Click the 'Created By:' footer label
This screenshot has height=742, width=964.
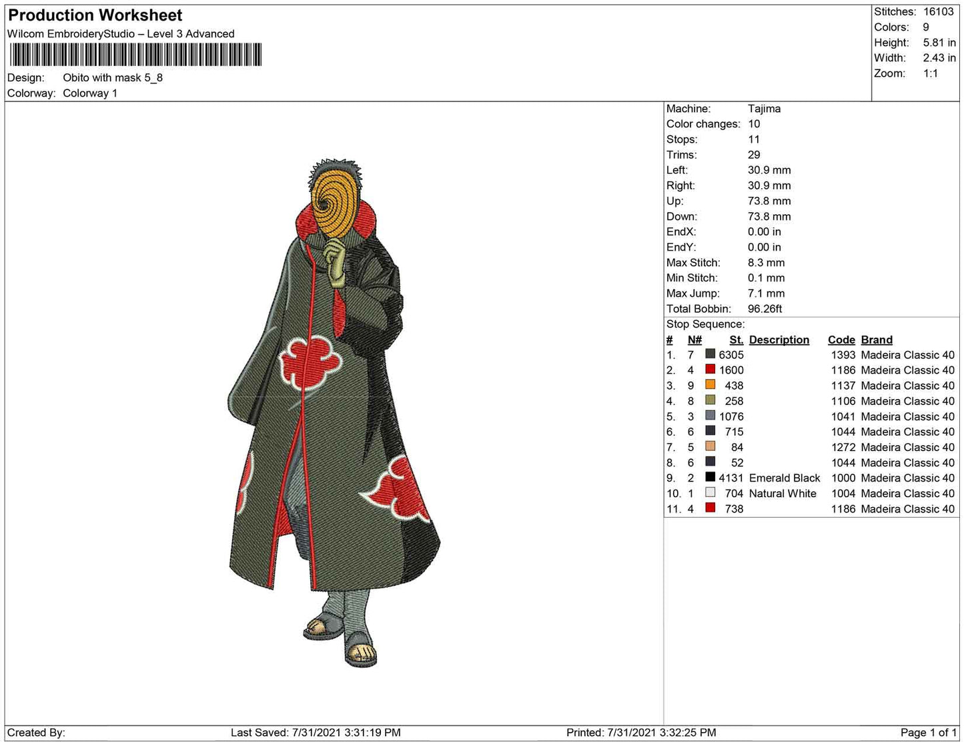tap(36, 733)
